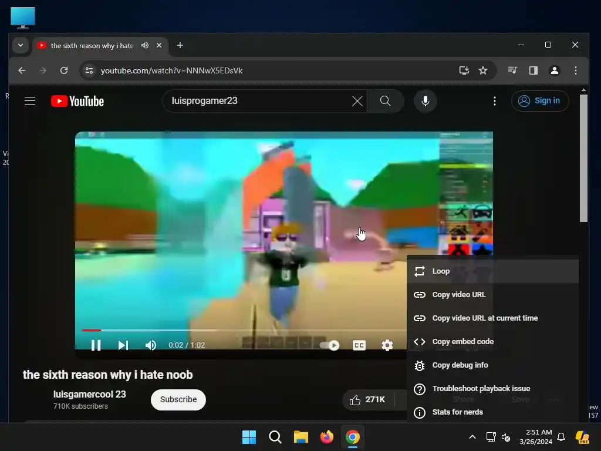Sign in to YouTube

pos(540,101)
